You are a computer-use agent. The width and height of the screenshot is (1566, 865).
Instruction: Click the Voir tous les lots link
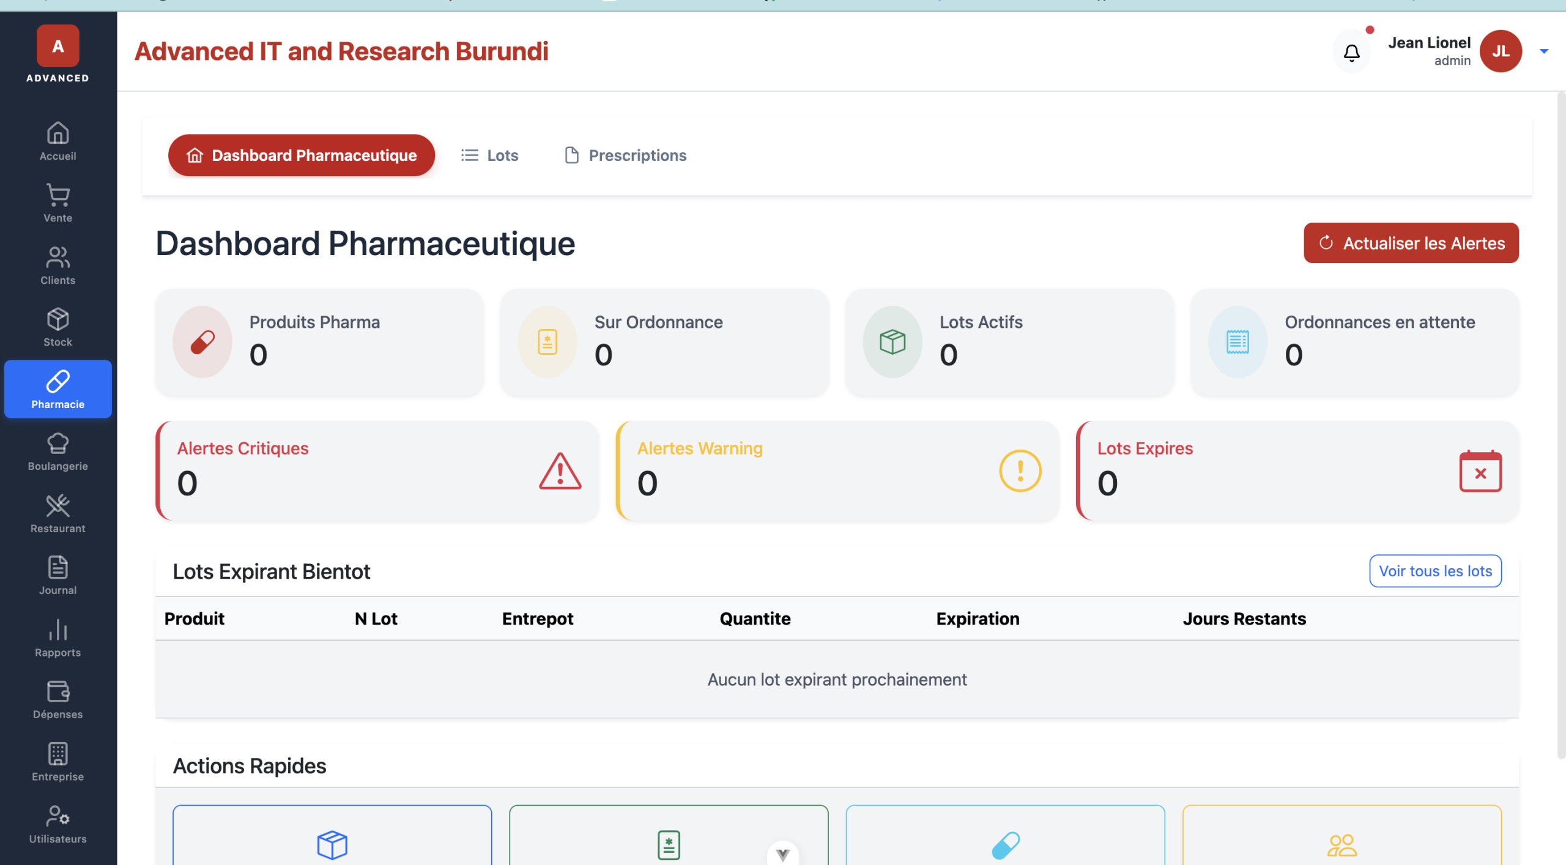[1434, 571]
